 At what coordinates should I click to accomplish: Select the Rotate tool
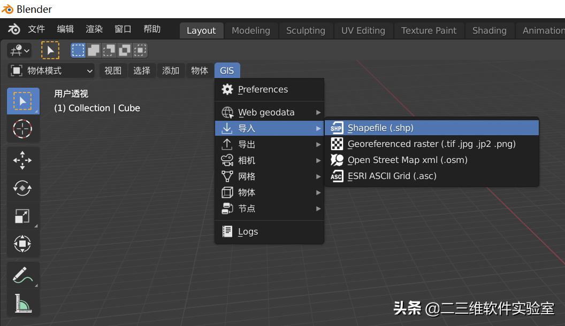(23, 188)
